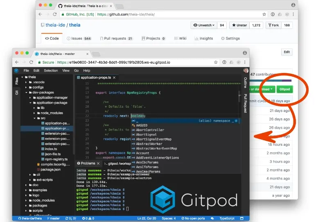The height and width of the screenshot is (222, 316).
Task: Click theia-ide/theia repo status bar item
Action: tap(30, 218)
